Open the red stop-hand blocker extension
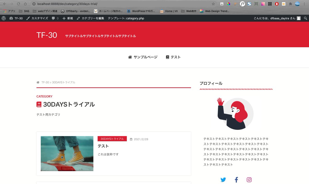This screenshot has height=184, width=309. point(277,4)
